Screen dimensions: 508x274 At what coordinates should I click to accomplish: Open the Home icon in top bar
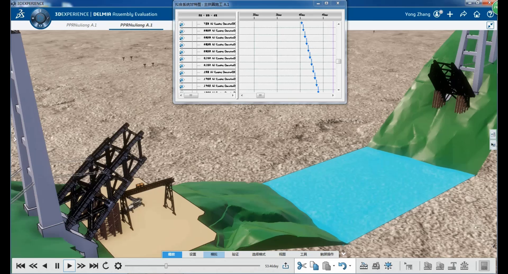(x=477, y=14)
